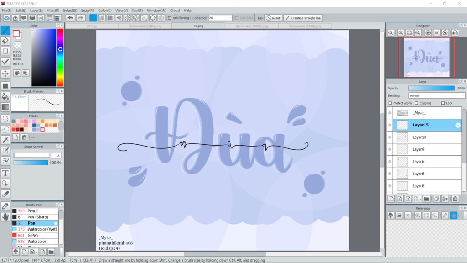Viewport: 467px width, 263px height.
Task: Click the layer Opacity slider
Action: [x=431, y=88]
